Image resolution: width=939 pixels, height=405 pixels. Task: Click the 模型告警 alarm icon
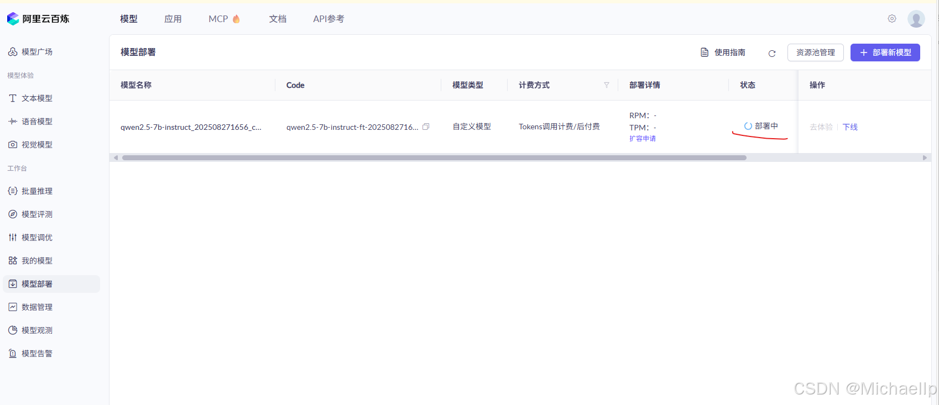click(x=13, y=354)
